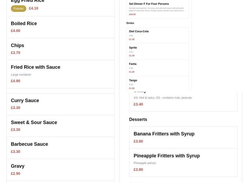The width and height of the screenshot is (245, 183).
Task: Pick the Barbecue Sauce menu item
Action: pyautogui.click(x=29, y=144)
